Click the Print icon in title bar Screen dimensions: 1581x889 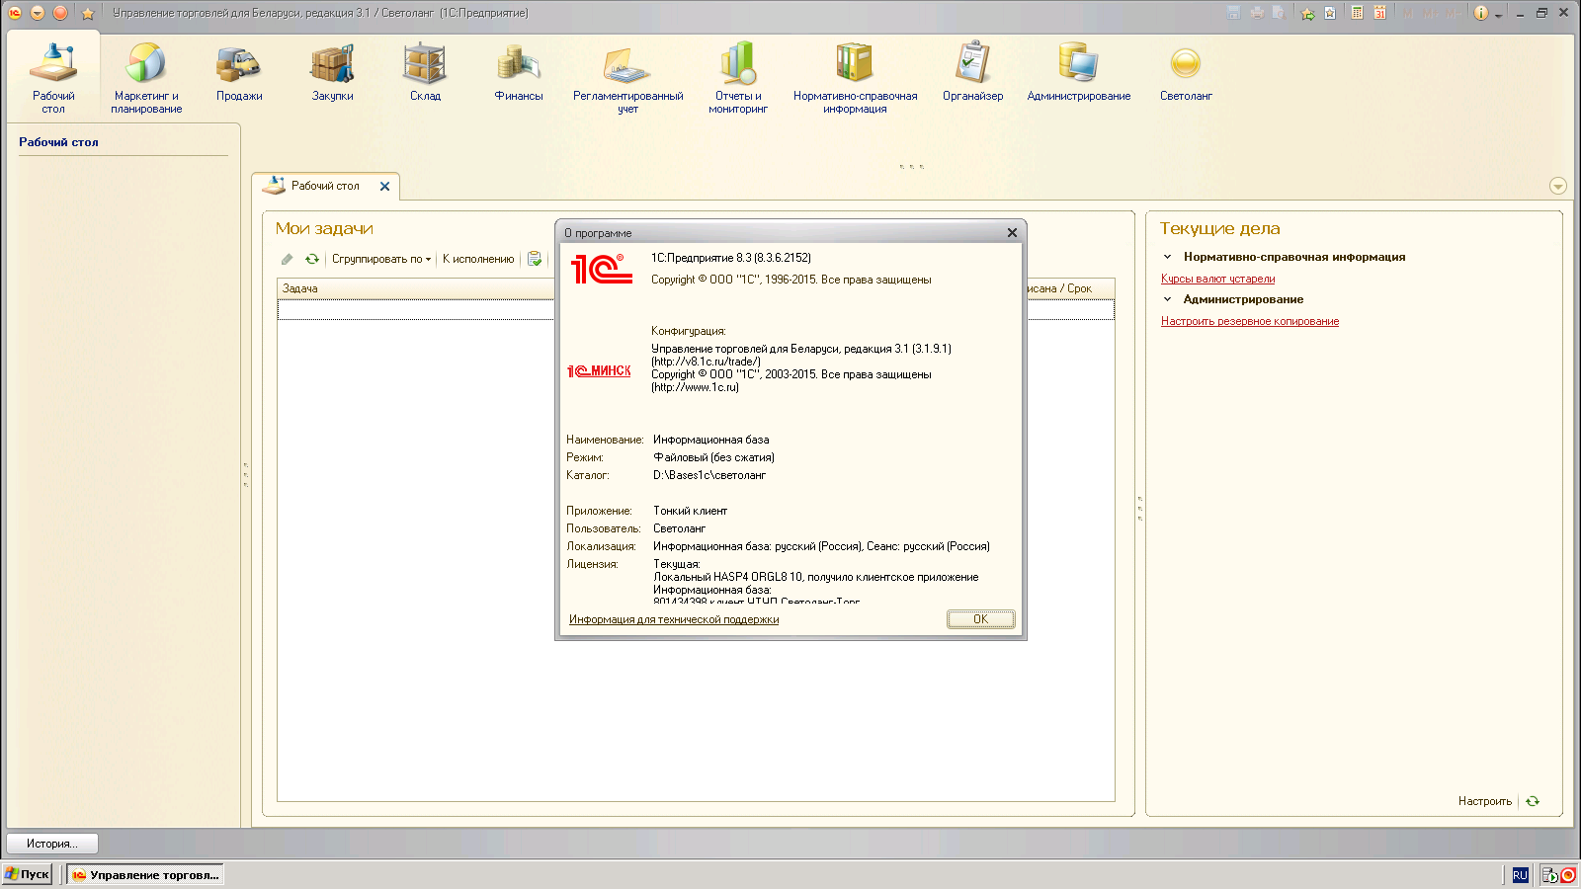tap(1257, 13)
